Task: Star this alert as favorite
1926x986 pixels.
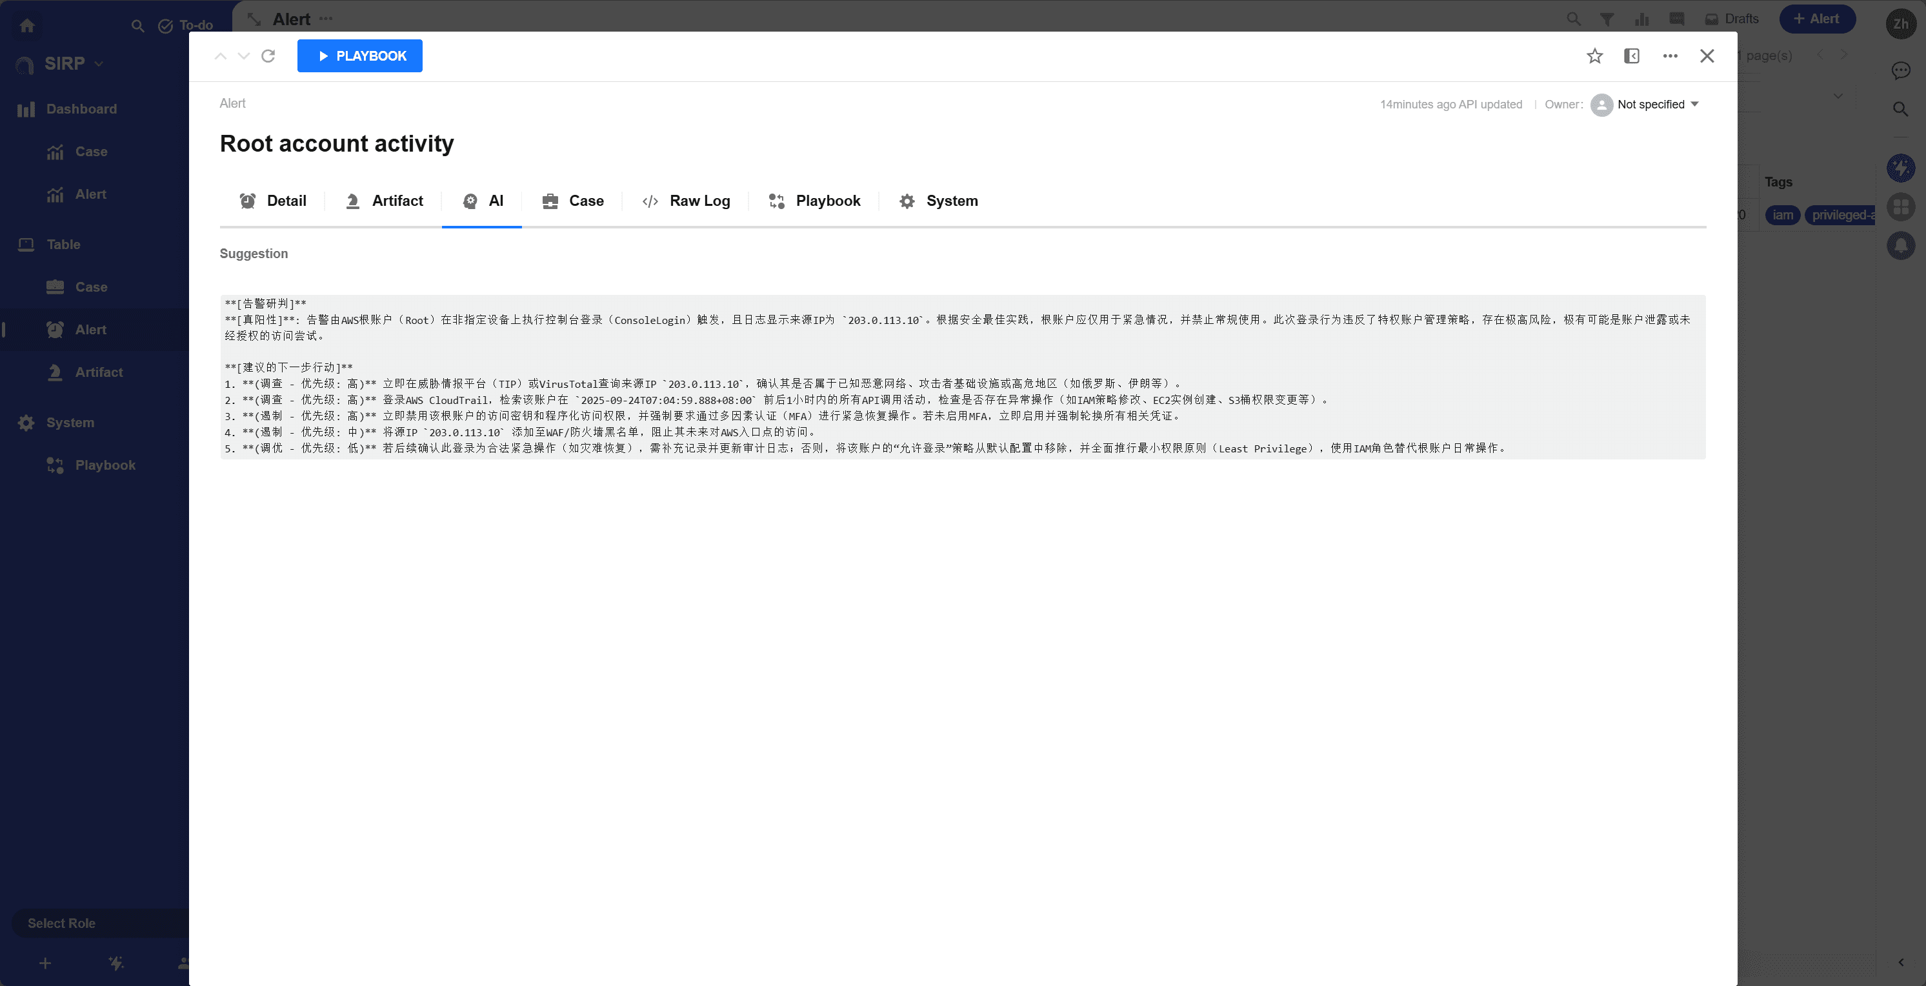Action: click(1594, 56)
